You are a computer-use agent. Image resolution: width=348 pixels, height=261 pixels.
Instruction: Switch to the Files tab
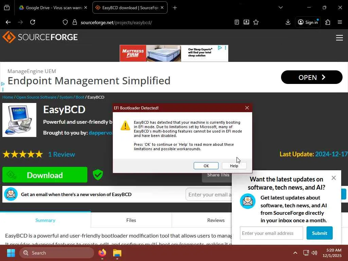click(x=131, y=220)
